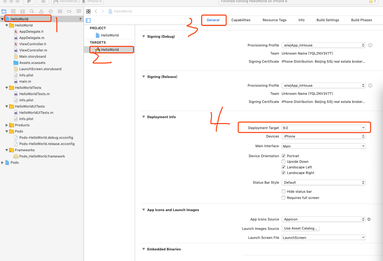The height and width of the screenshot is (261, 383).
Task: Open the Source Control navigator icon
Action: coord(13,11)
